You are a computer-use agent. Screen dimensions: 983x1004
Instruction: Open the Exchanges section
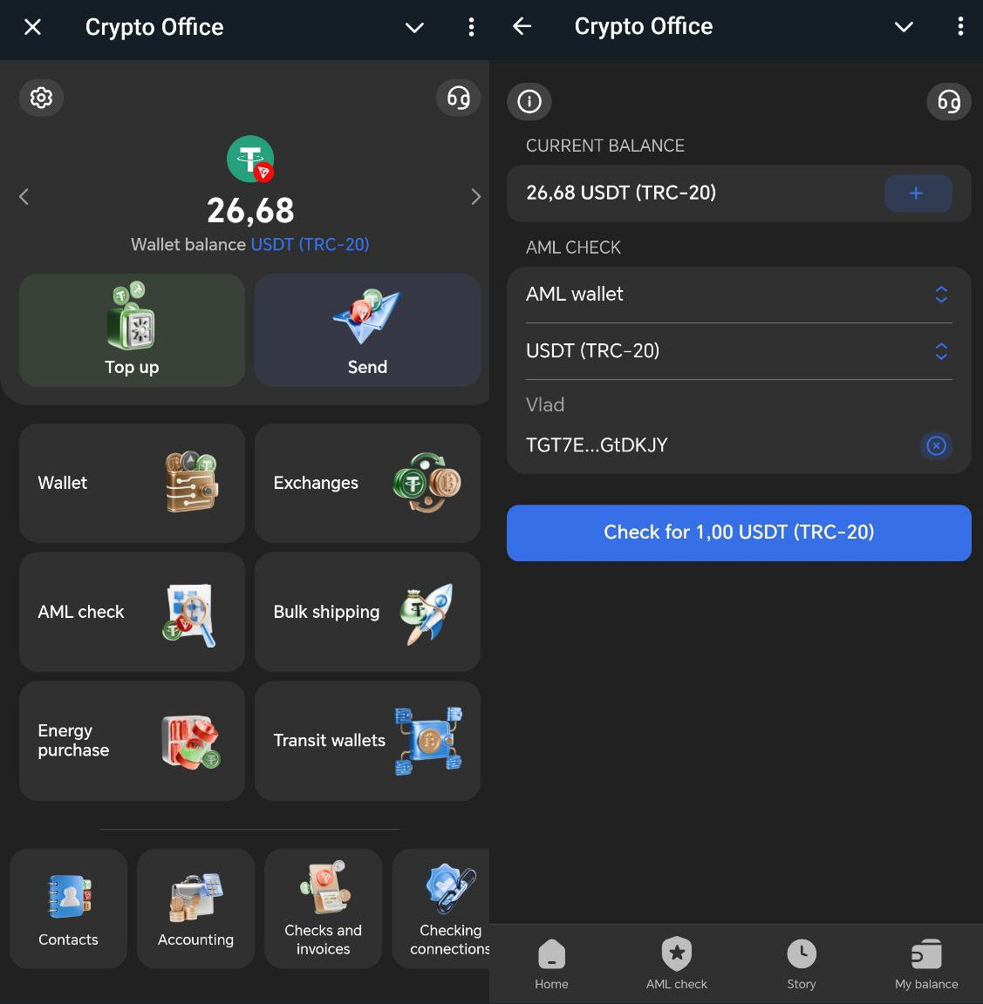point(366,483)
